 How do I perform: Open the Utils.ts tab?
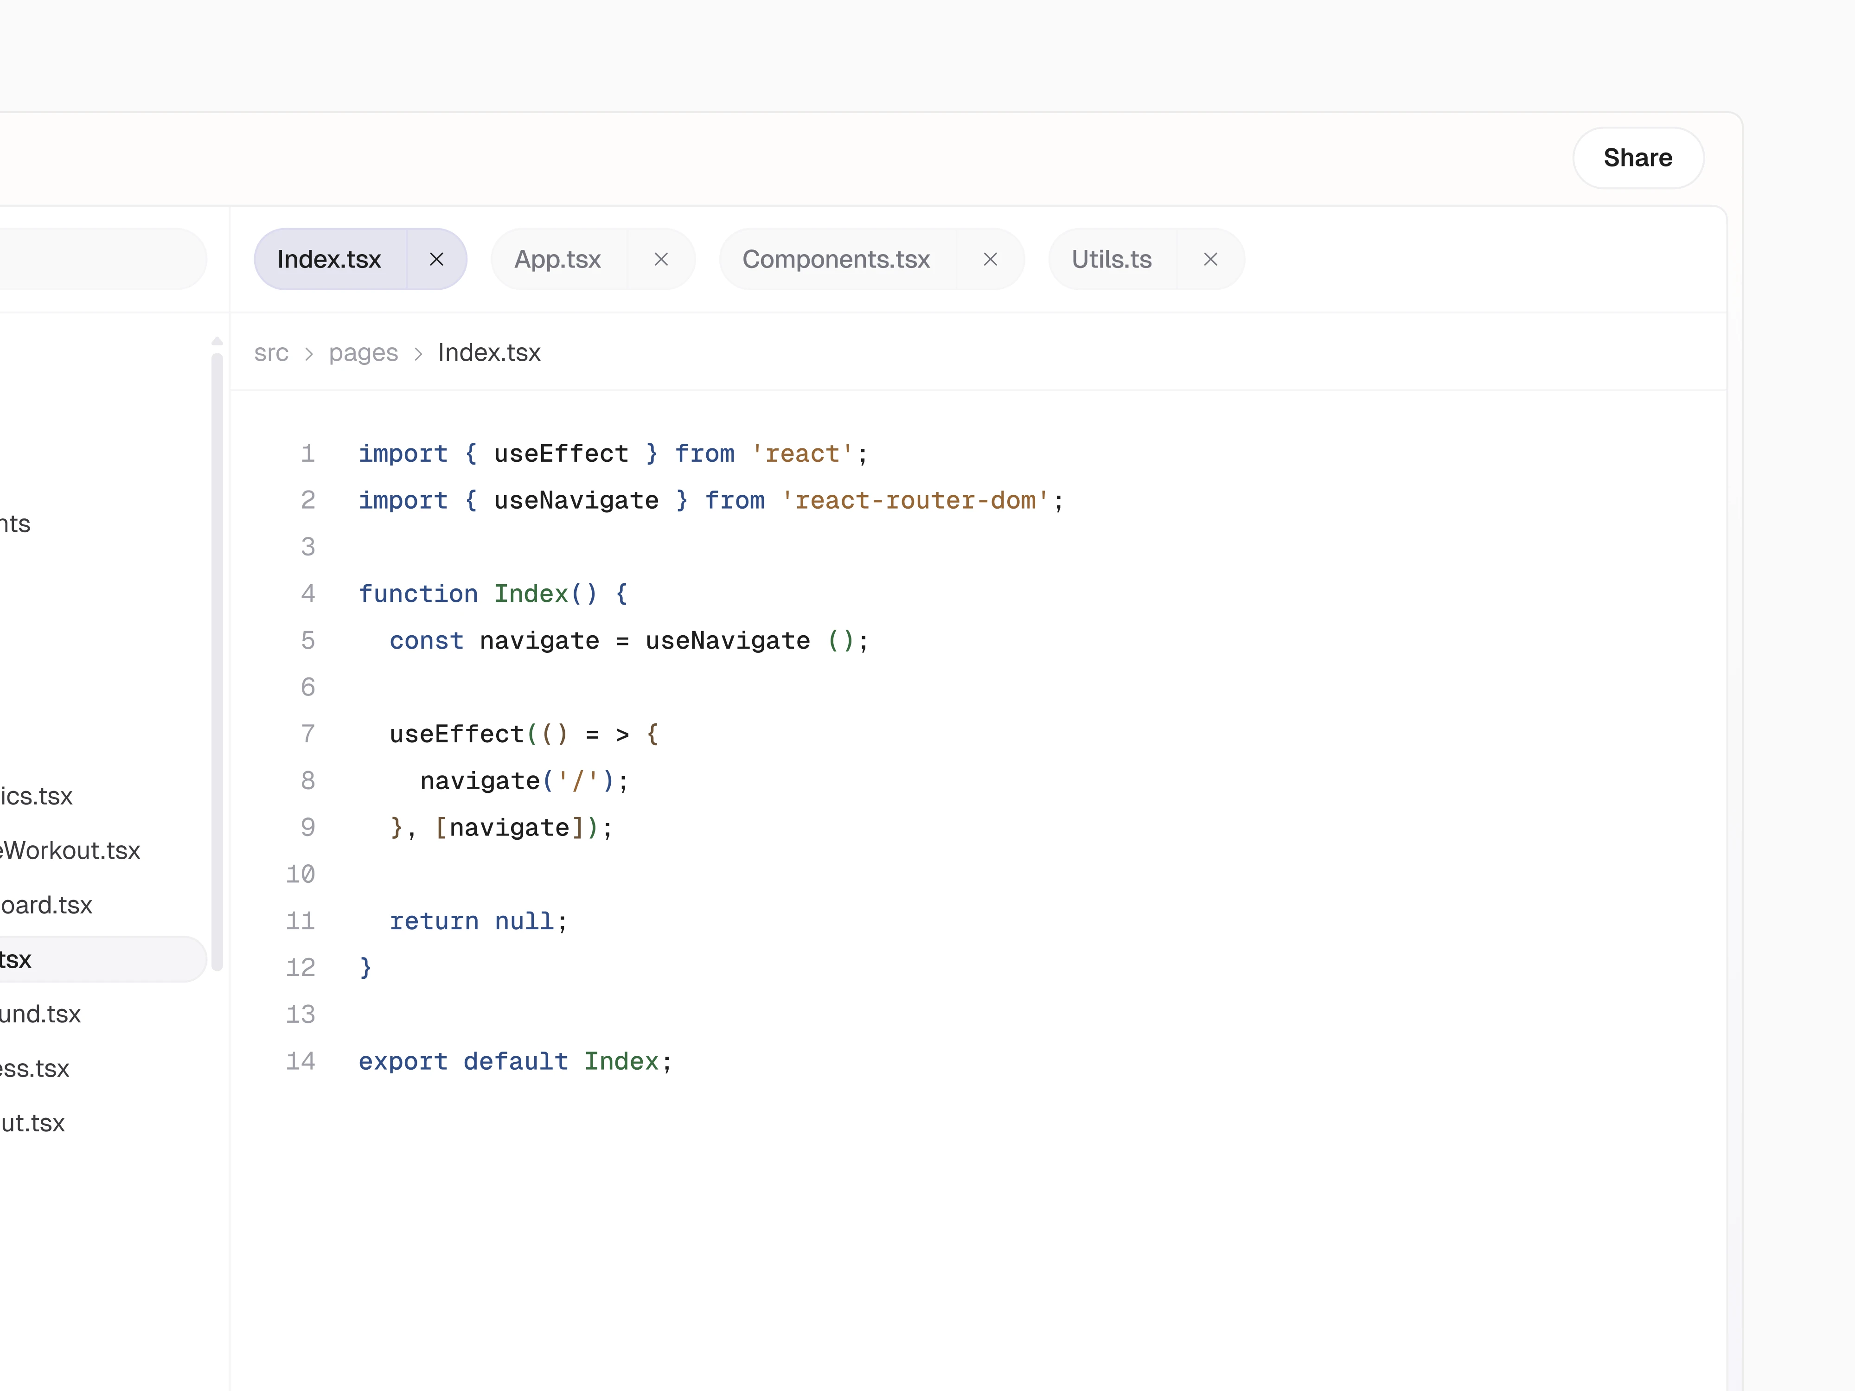1111,259
